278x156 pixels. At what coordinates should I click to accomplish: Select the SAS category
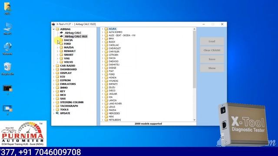click(x=63, y=99)
